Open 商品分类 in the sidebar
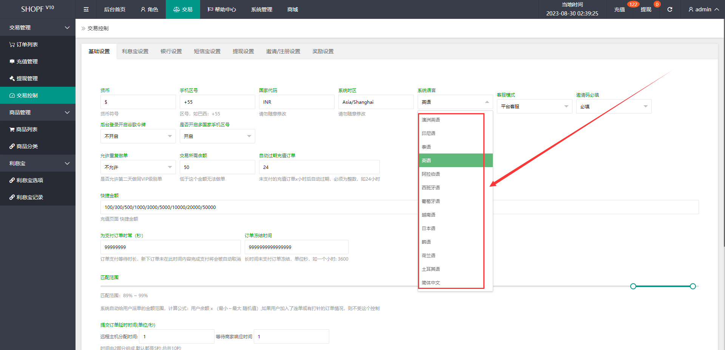725x350 pixels. (x=23, y=146)
